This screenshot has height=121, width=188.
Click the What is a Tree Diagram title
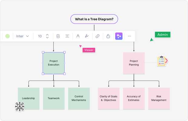point(94,19)
